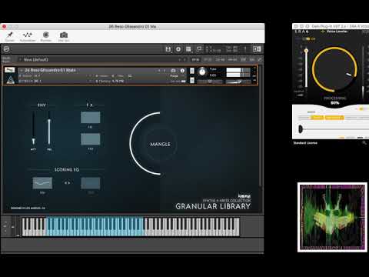Image resolution: width=369 pixels, height=277 pixels.
Task: Open Kontakt options gear icon
Action: (x=178, y=49)
